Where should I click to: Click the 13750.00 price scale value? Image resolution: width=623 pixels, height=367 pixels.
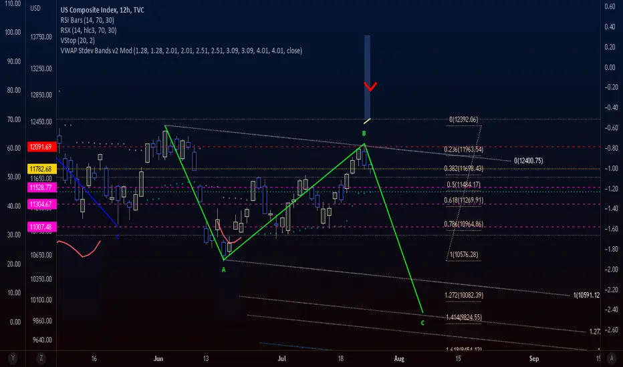[41, 37]
